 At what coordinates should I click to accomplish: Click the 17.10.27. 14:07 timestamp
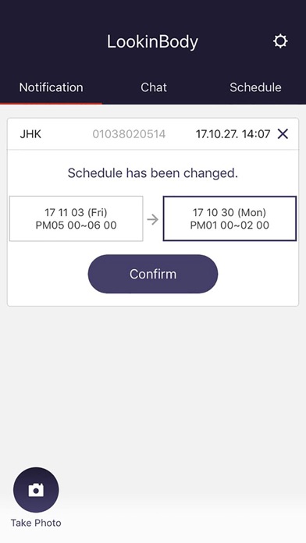[233, 134]
